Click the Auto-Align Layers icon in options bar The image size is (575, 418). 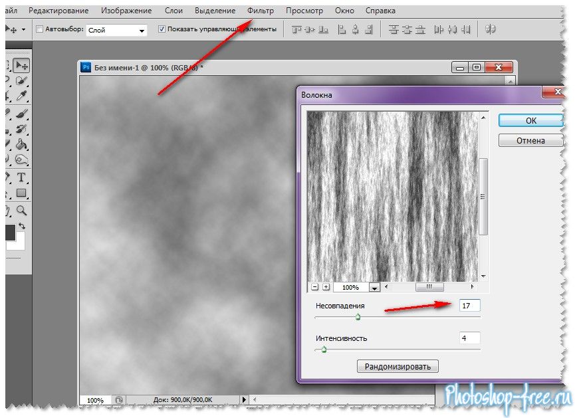point(491,29)
